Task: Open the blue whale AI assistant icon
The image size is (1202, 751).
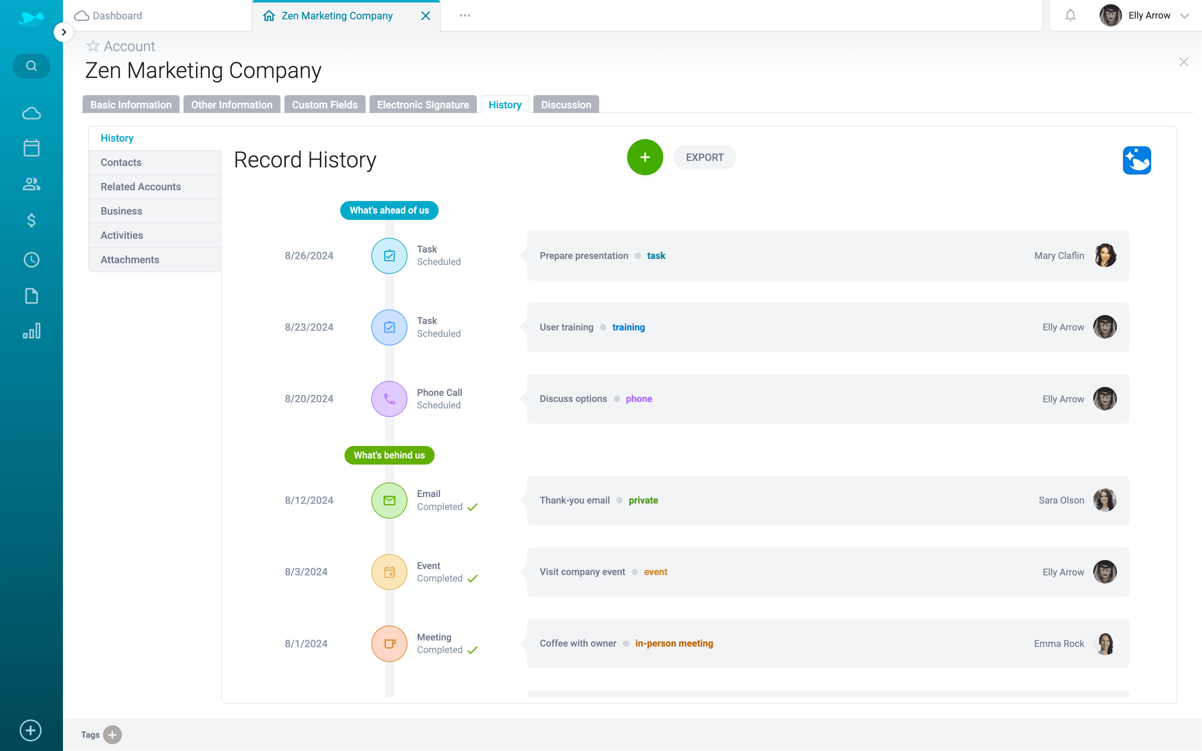Action: tap(1137, 160)
